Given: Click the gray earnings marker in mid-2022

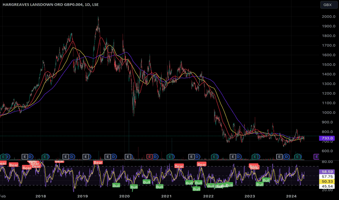Looking at the screenshot, I should tap(233, 156).
